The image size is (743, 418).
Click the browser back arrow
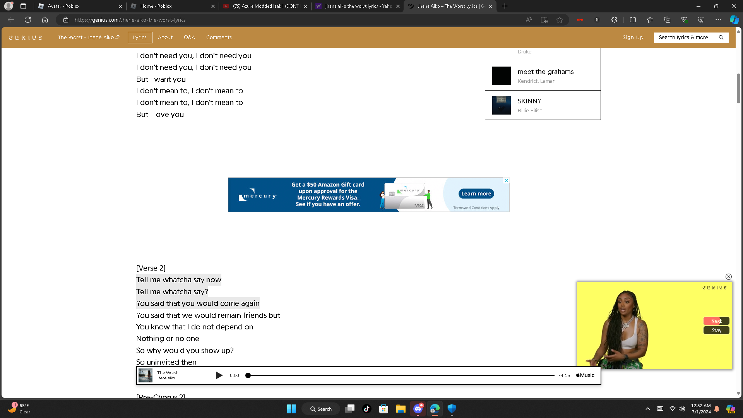tap(11, 20)
